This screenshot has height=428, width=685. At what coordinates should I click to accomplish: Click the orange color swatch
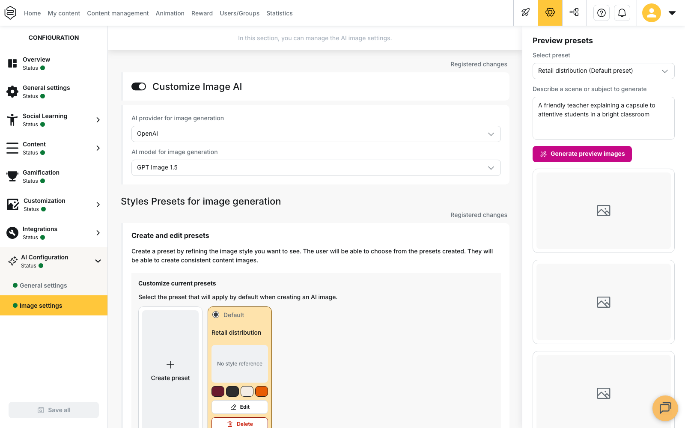[x=262, y=391]
